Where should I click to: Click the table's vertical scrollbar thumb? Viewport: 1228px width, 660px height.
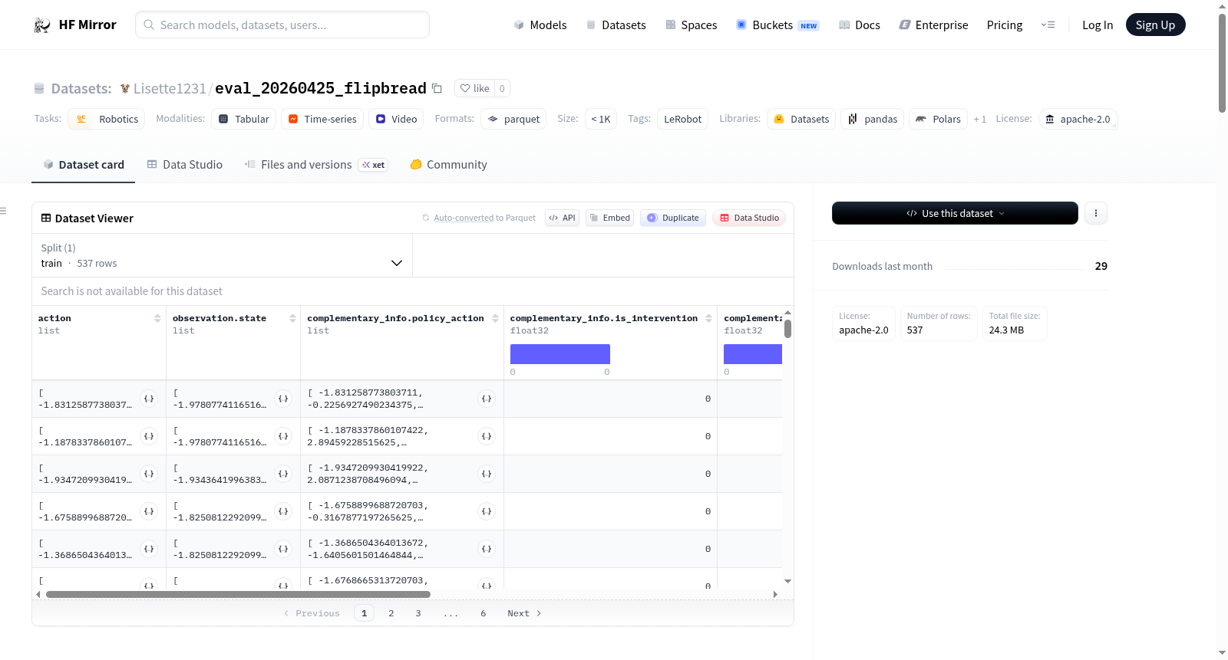[x=787, y=329]
